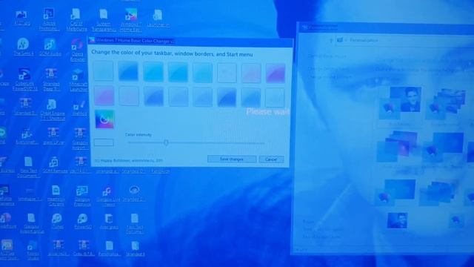The width and height of the screenshot is (474, 267).
Task: Select first pink swatch in second row
Action: (104, 96)
